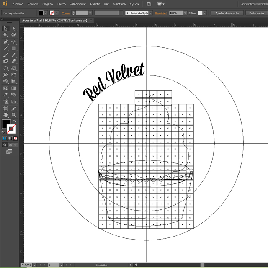Set paint mode to Gradient
268x268 pixels.
[x=10, y=138]
